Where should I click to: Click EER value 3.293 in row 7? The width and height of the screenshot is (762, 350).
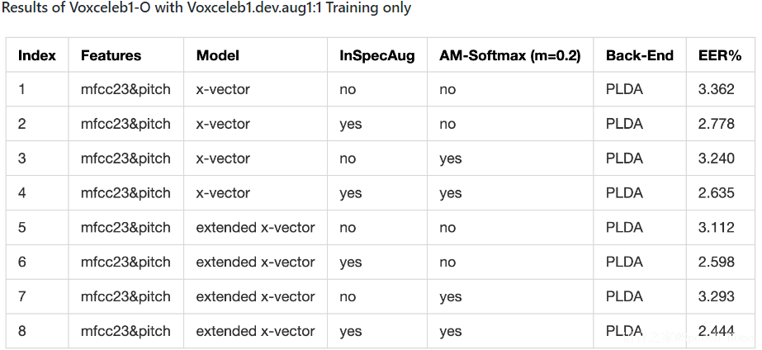[x=716, y=297]
